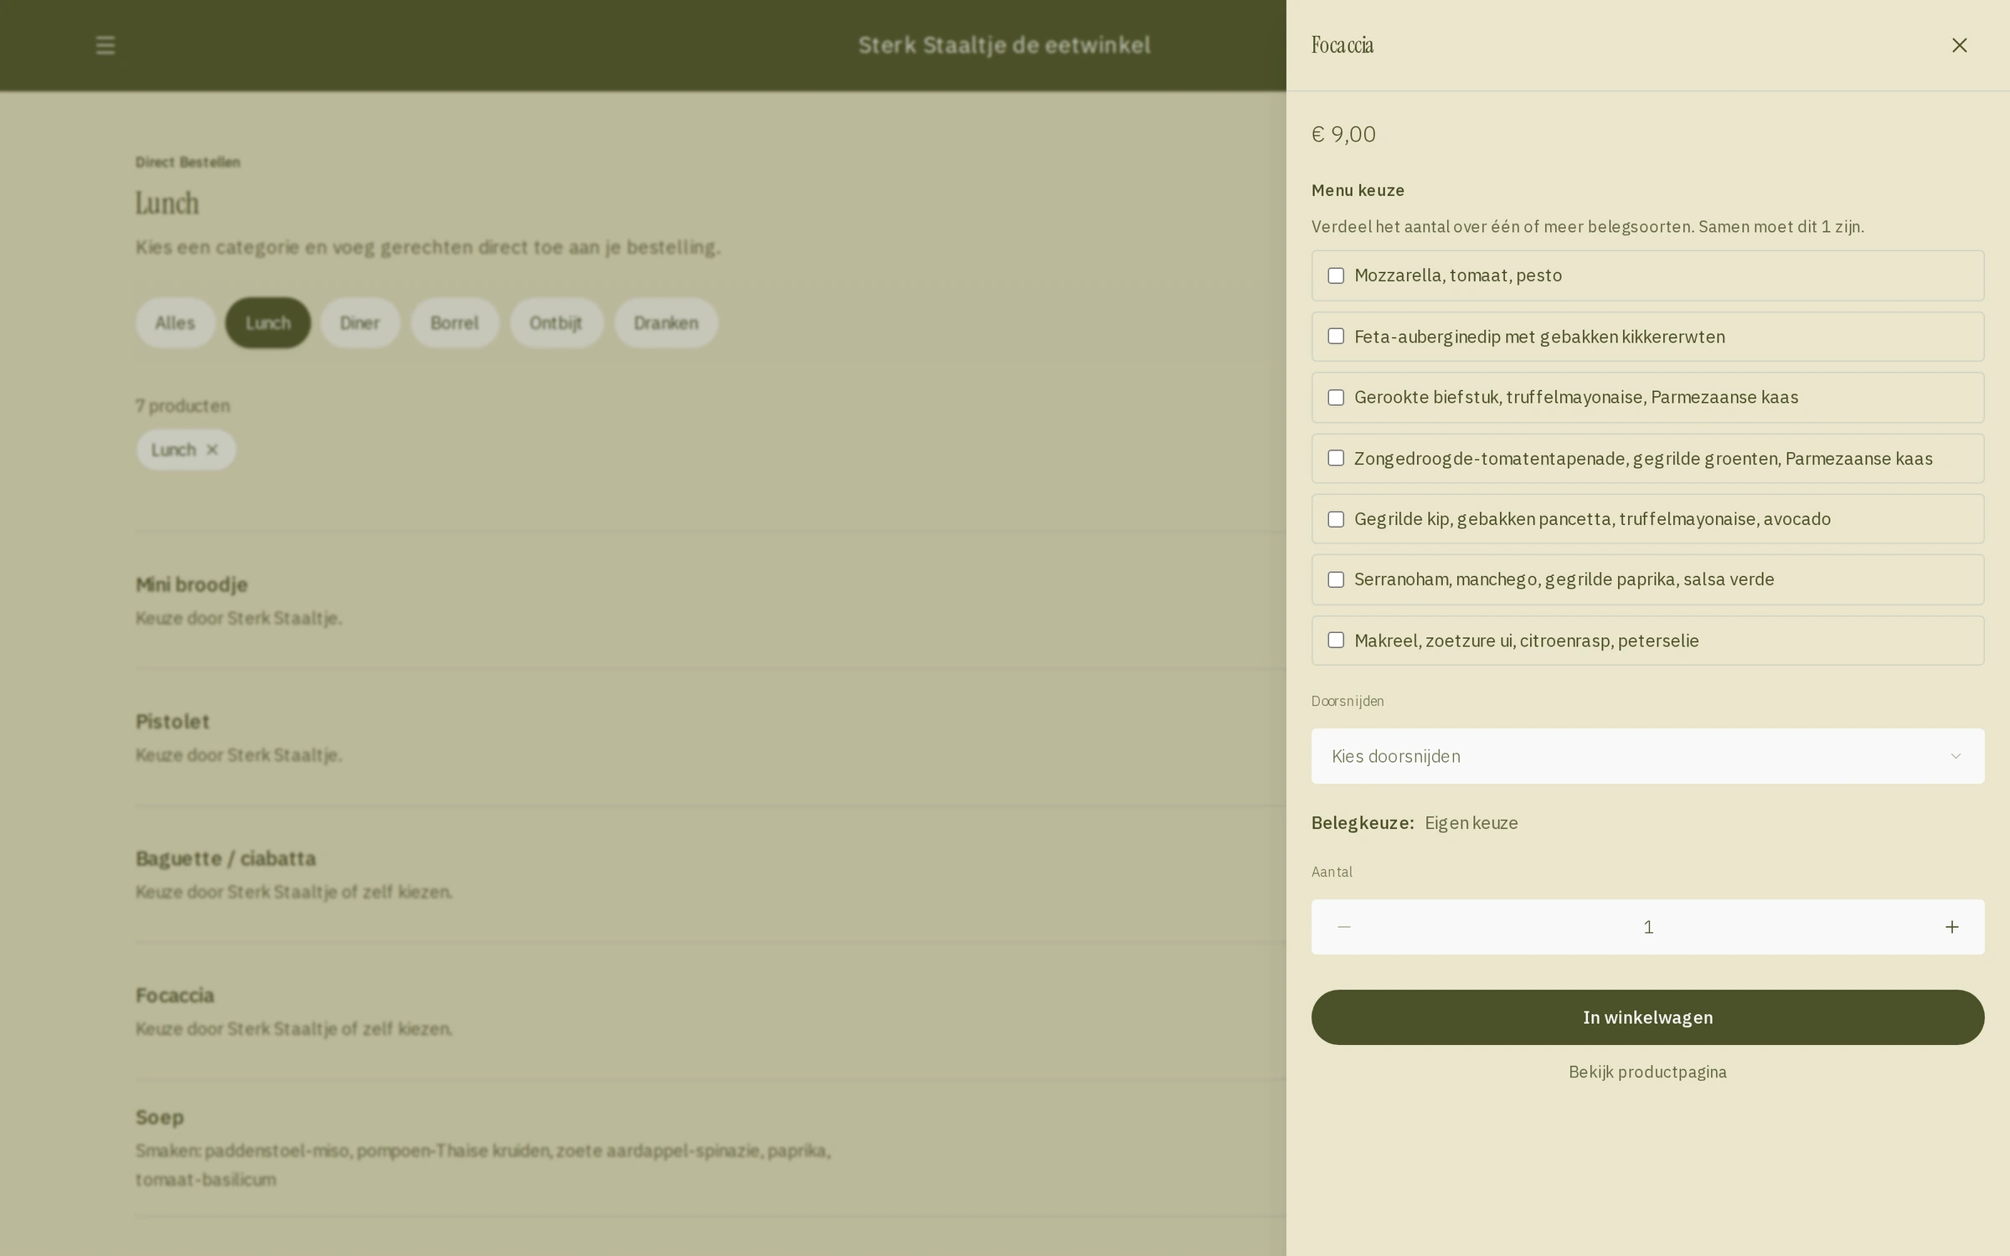Open the Kies doorsnijden dropdown
The width and height of the screenshot is (2010, 1256).
(x=1647, y=756)
